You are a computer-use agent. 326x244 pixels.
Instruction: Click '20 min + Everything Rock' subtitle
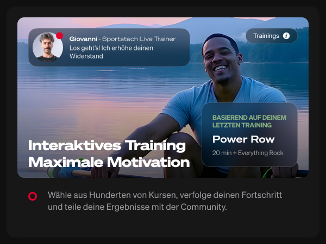248,153
